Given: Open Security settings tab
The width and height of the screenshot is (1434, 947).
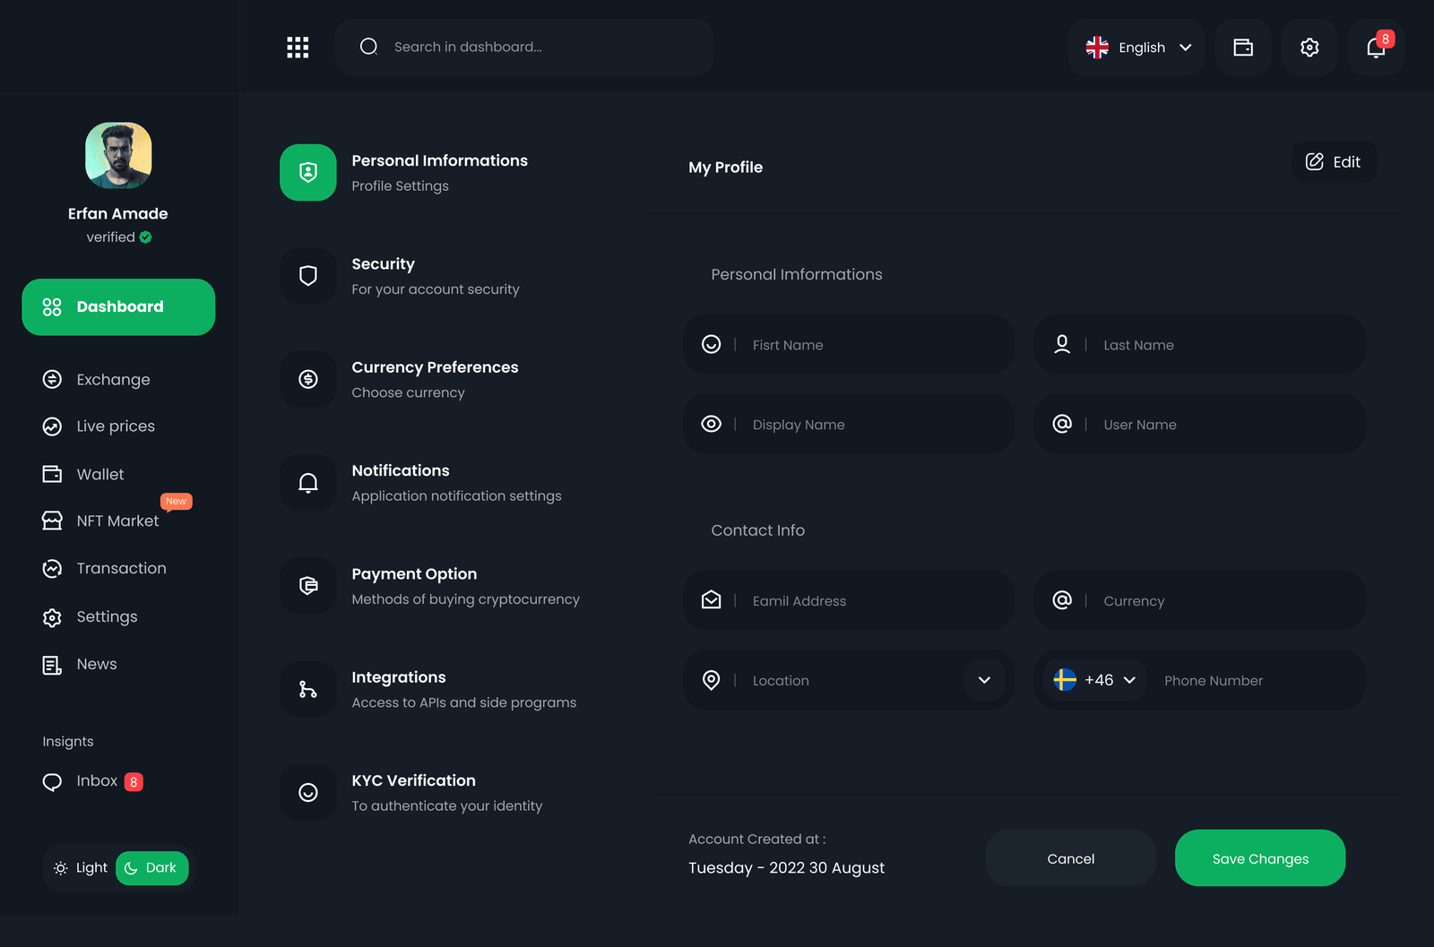Looking at the screenshot, I should 400,276.
